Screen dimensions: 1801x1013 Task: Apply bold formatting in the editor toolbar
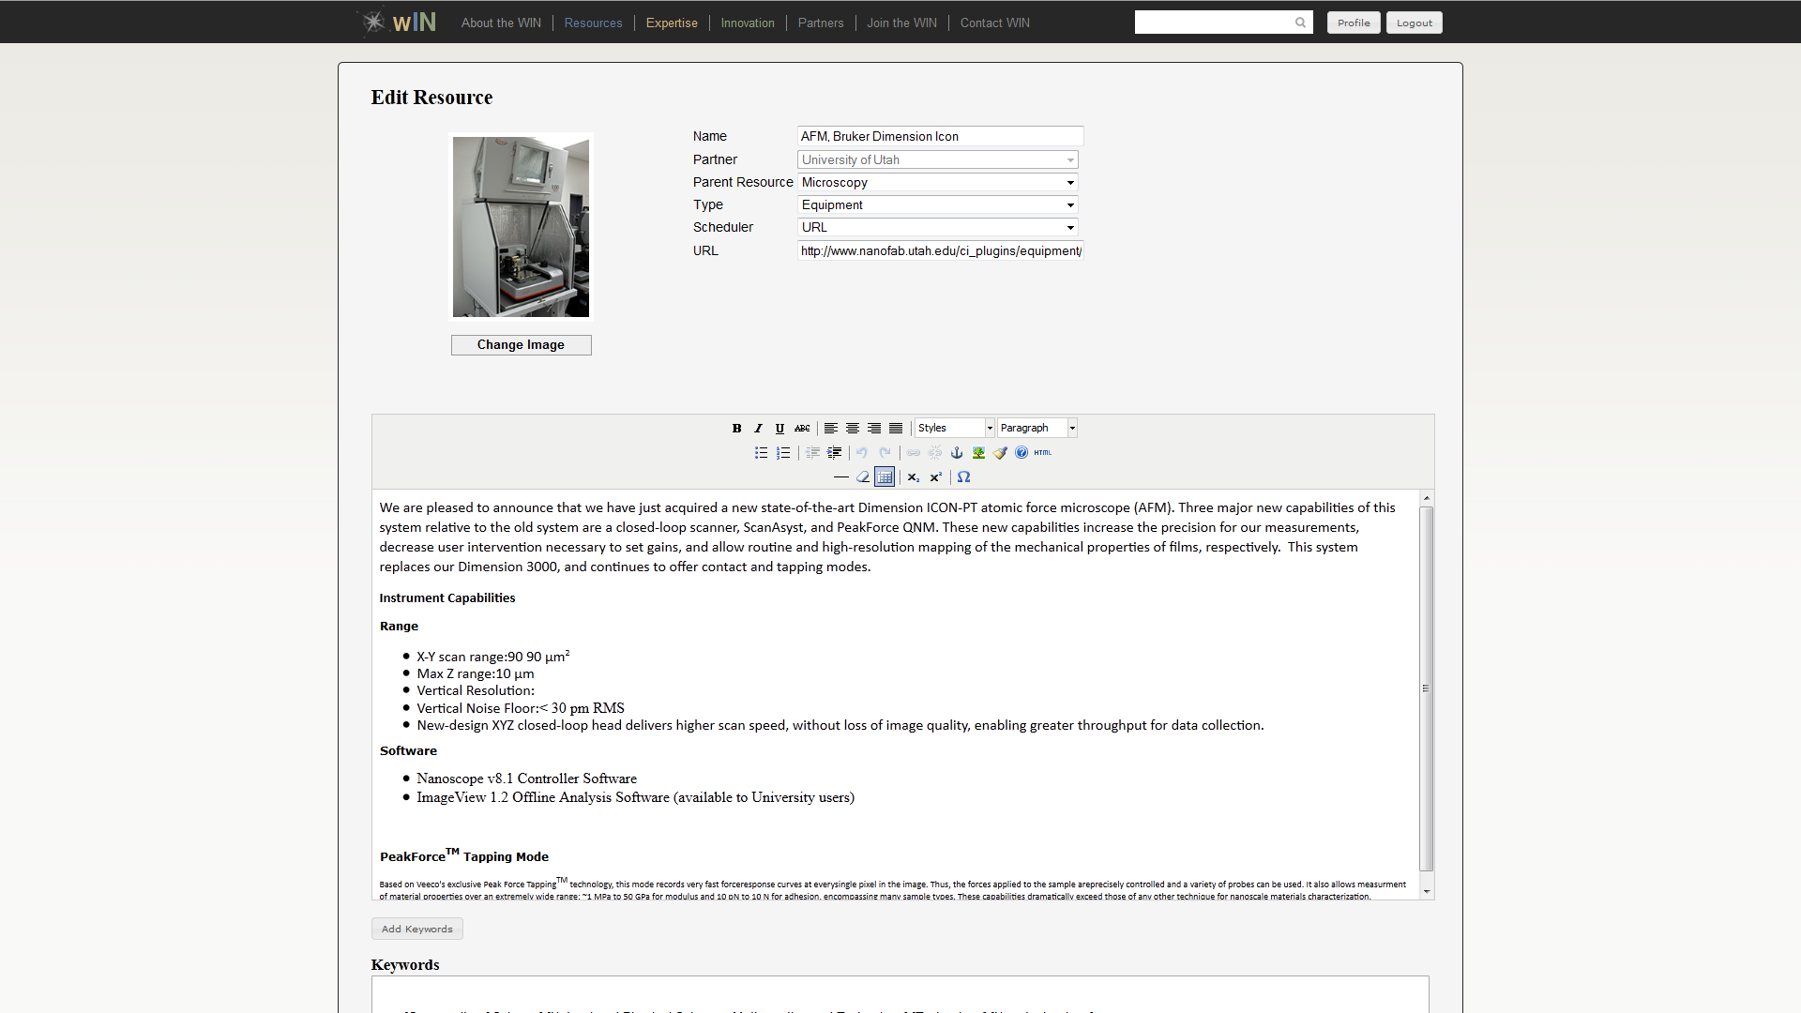(x=736, y=429)
